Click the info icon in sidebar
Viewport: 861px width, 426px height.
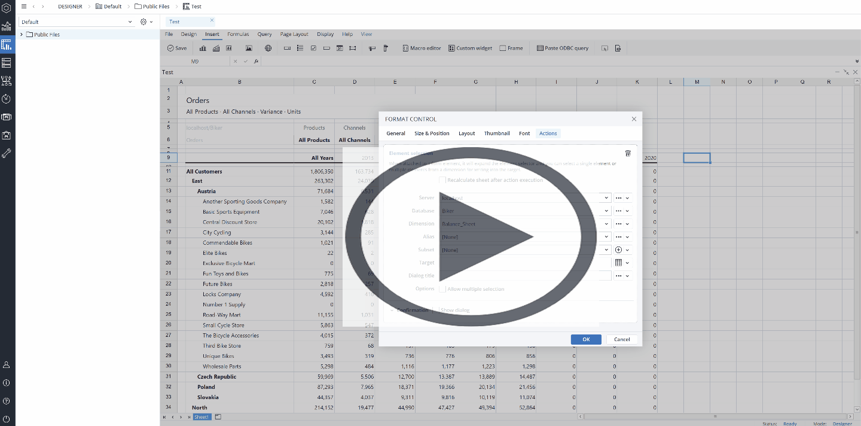pos(7,382)
